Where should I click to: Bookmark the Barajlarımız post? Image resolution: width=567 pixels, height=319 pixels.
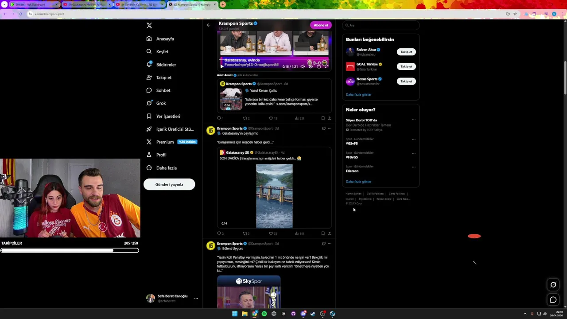[x=323, y=233]
